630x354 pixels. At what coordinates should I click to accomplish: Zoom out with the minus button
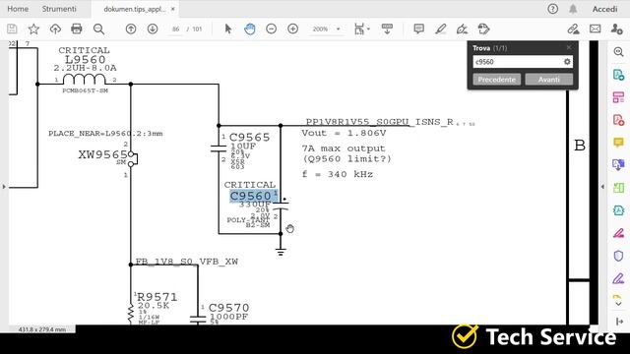point(272,29)
